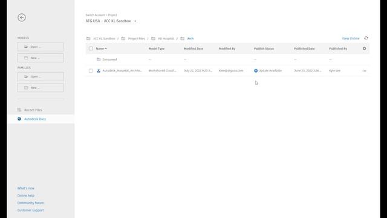Viewport: 387px width, 218px height.
Task: Click the Modified Date column header
Action: coord(193,48)
